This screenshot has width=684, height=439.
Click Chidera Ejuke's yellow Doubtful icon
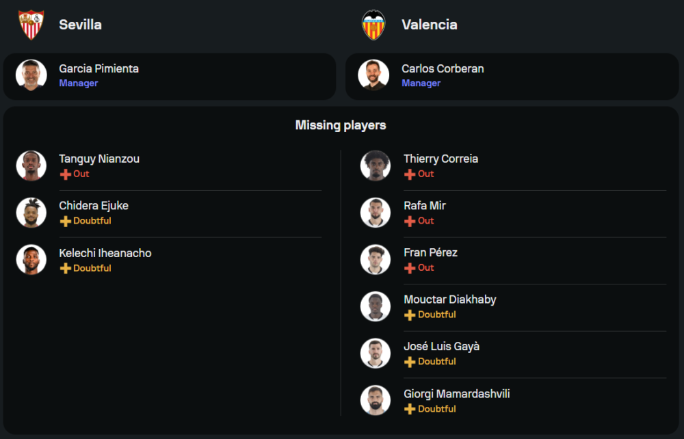coord(66,222)
